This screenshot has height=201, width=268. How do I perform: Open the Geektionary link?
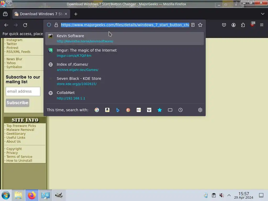(16, 134)
